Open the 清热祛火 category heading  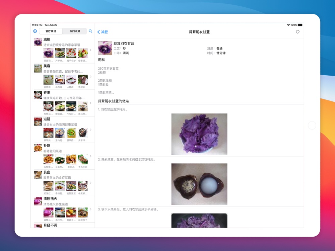tap(51, 199)
